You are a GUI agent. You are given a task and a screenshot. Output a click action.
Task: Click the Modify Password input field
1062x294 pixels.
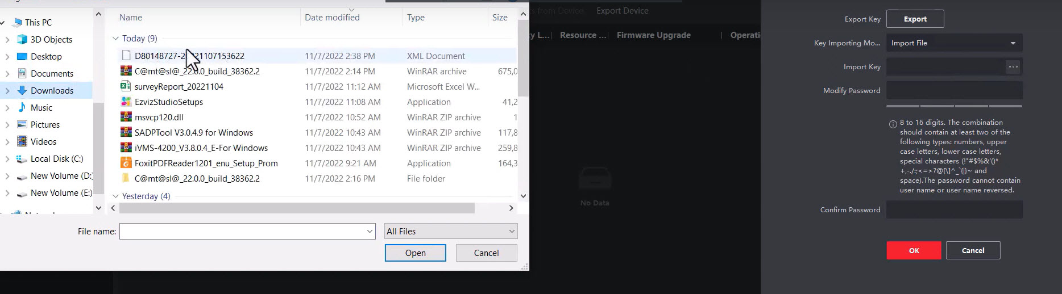[954, 91]
